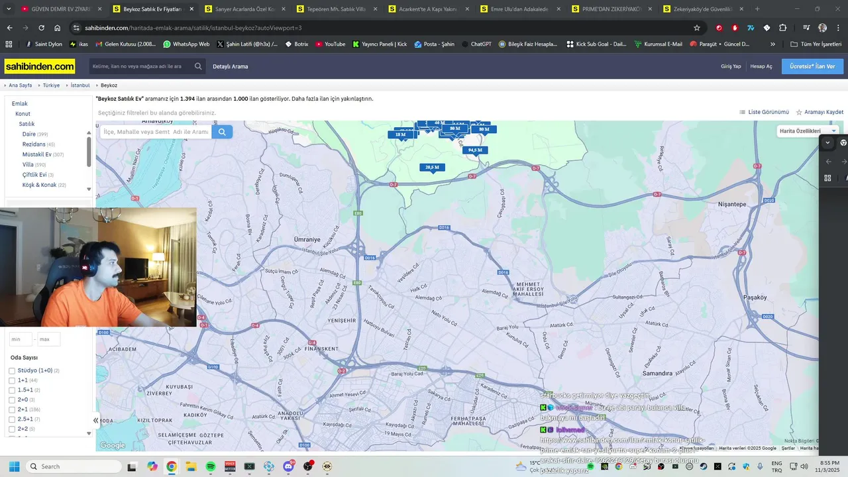Open the Tüm Yer İşaretleri folder
Image resolution: width=848 pixels, height=477 pixels.
coord(816,44)
